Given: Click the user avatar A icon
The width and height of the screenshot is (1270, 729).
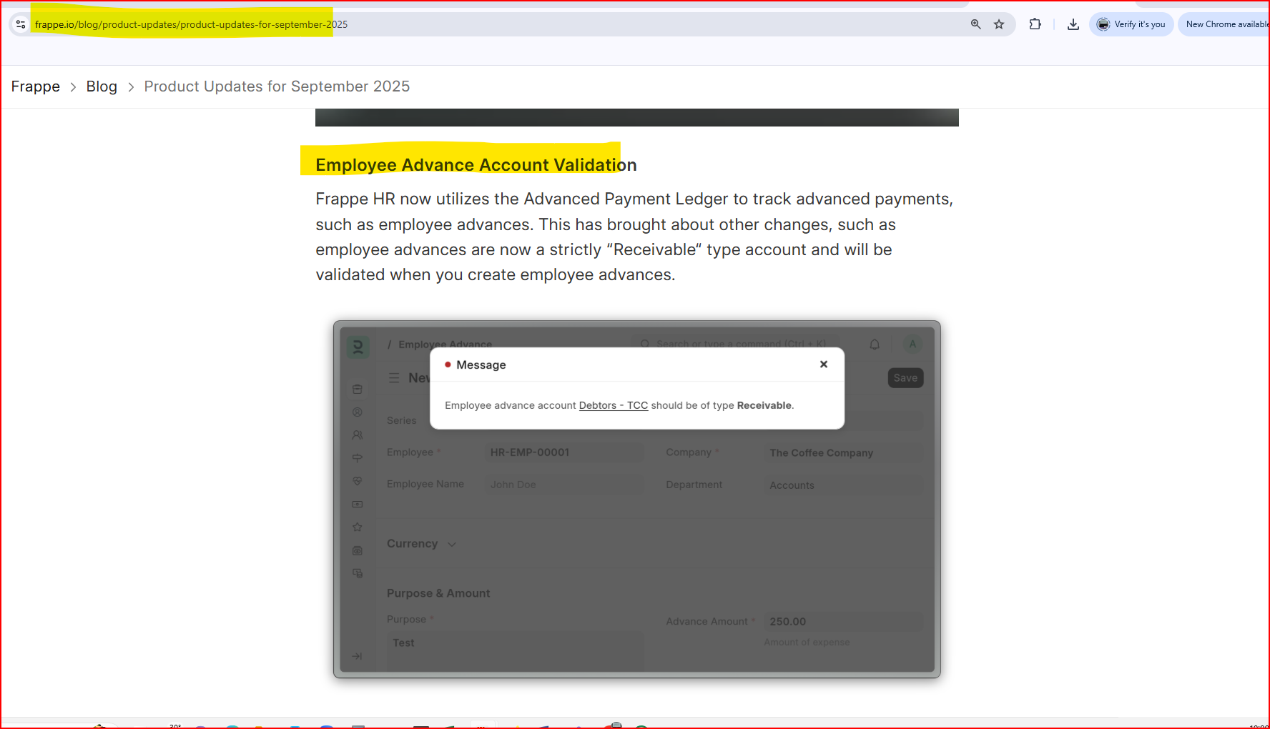Looking at the screenshot, I should click(x=912, y=344).
